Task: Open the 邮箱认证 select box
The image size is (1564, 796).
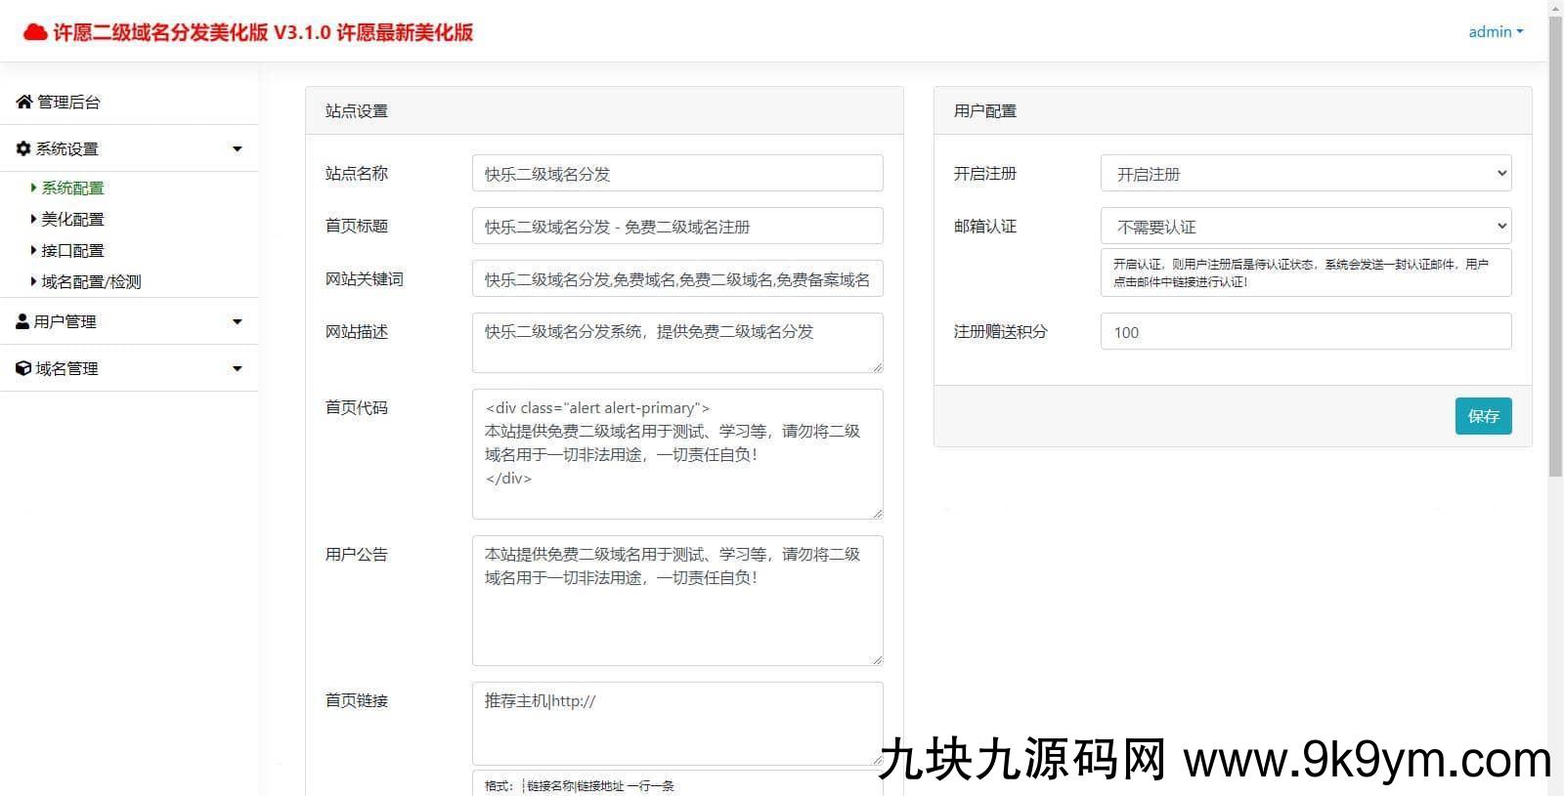Action: [x=1306, y=226]
